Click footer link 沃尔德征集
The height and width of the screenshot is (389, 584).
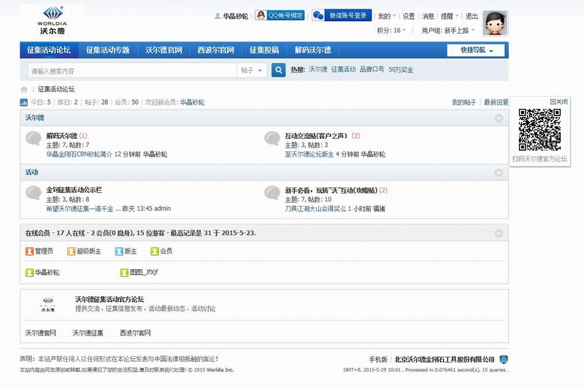tap(88, 333)
